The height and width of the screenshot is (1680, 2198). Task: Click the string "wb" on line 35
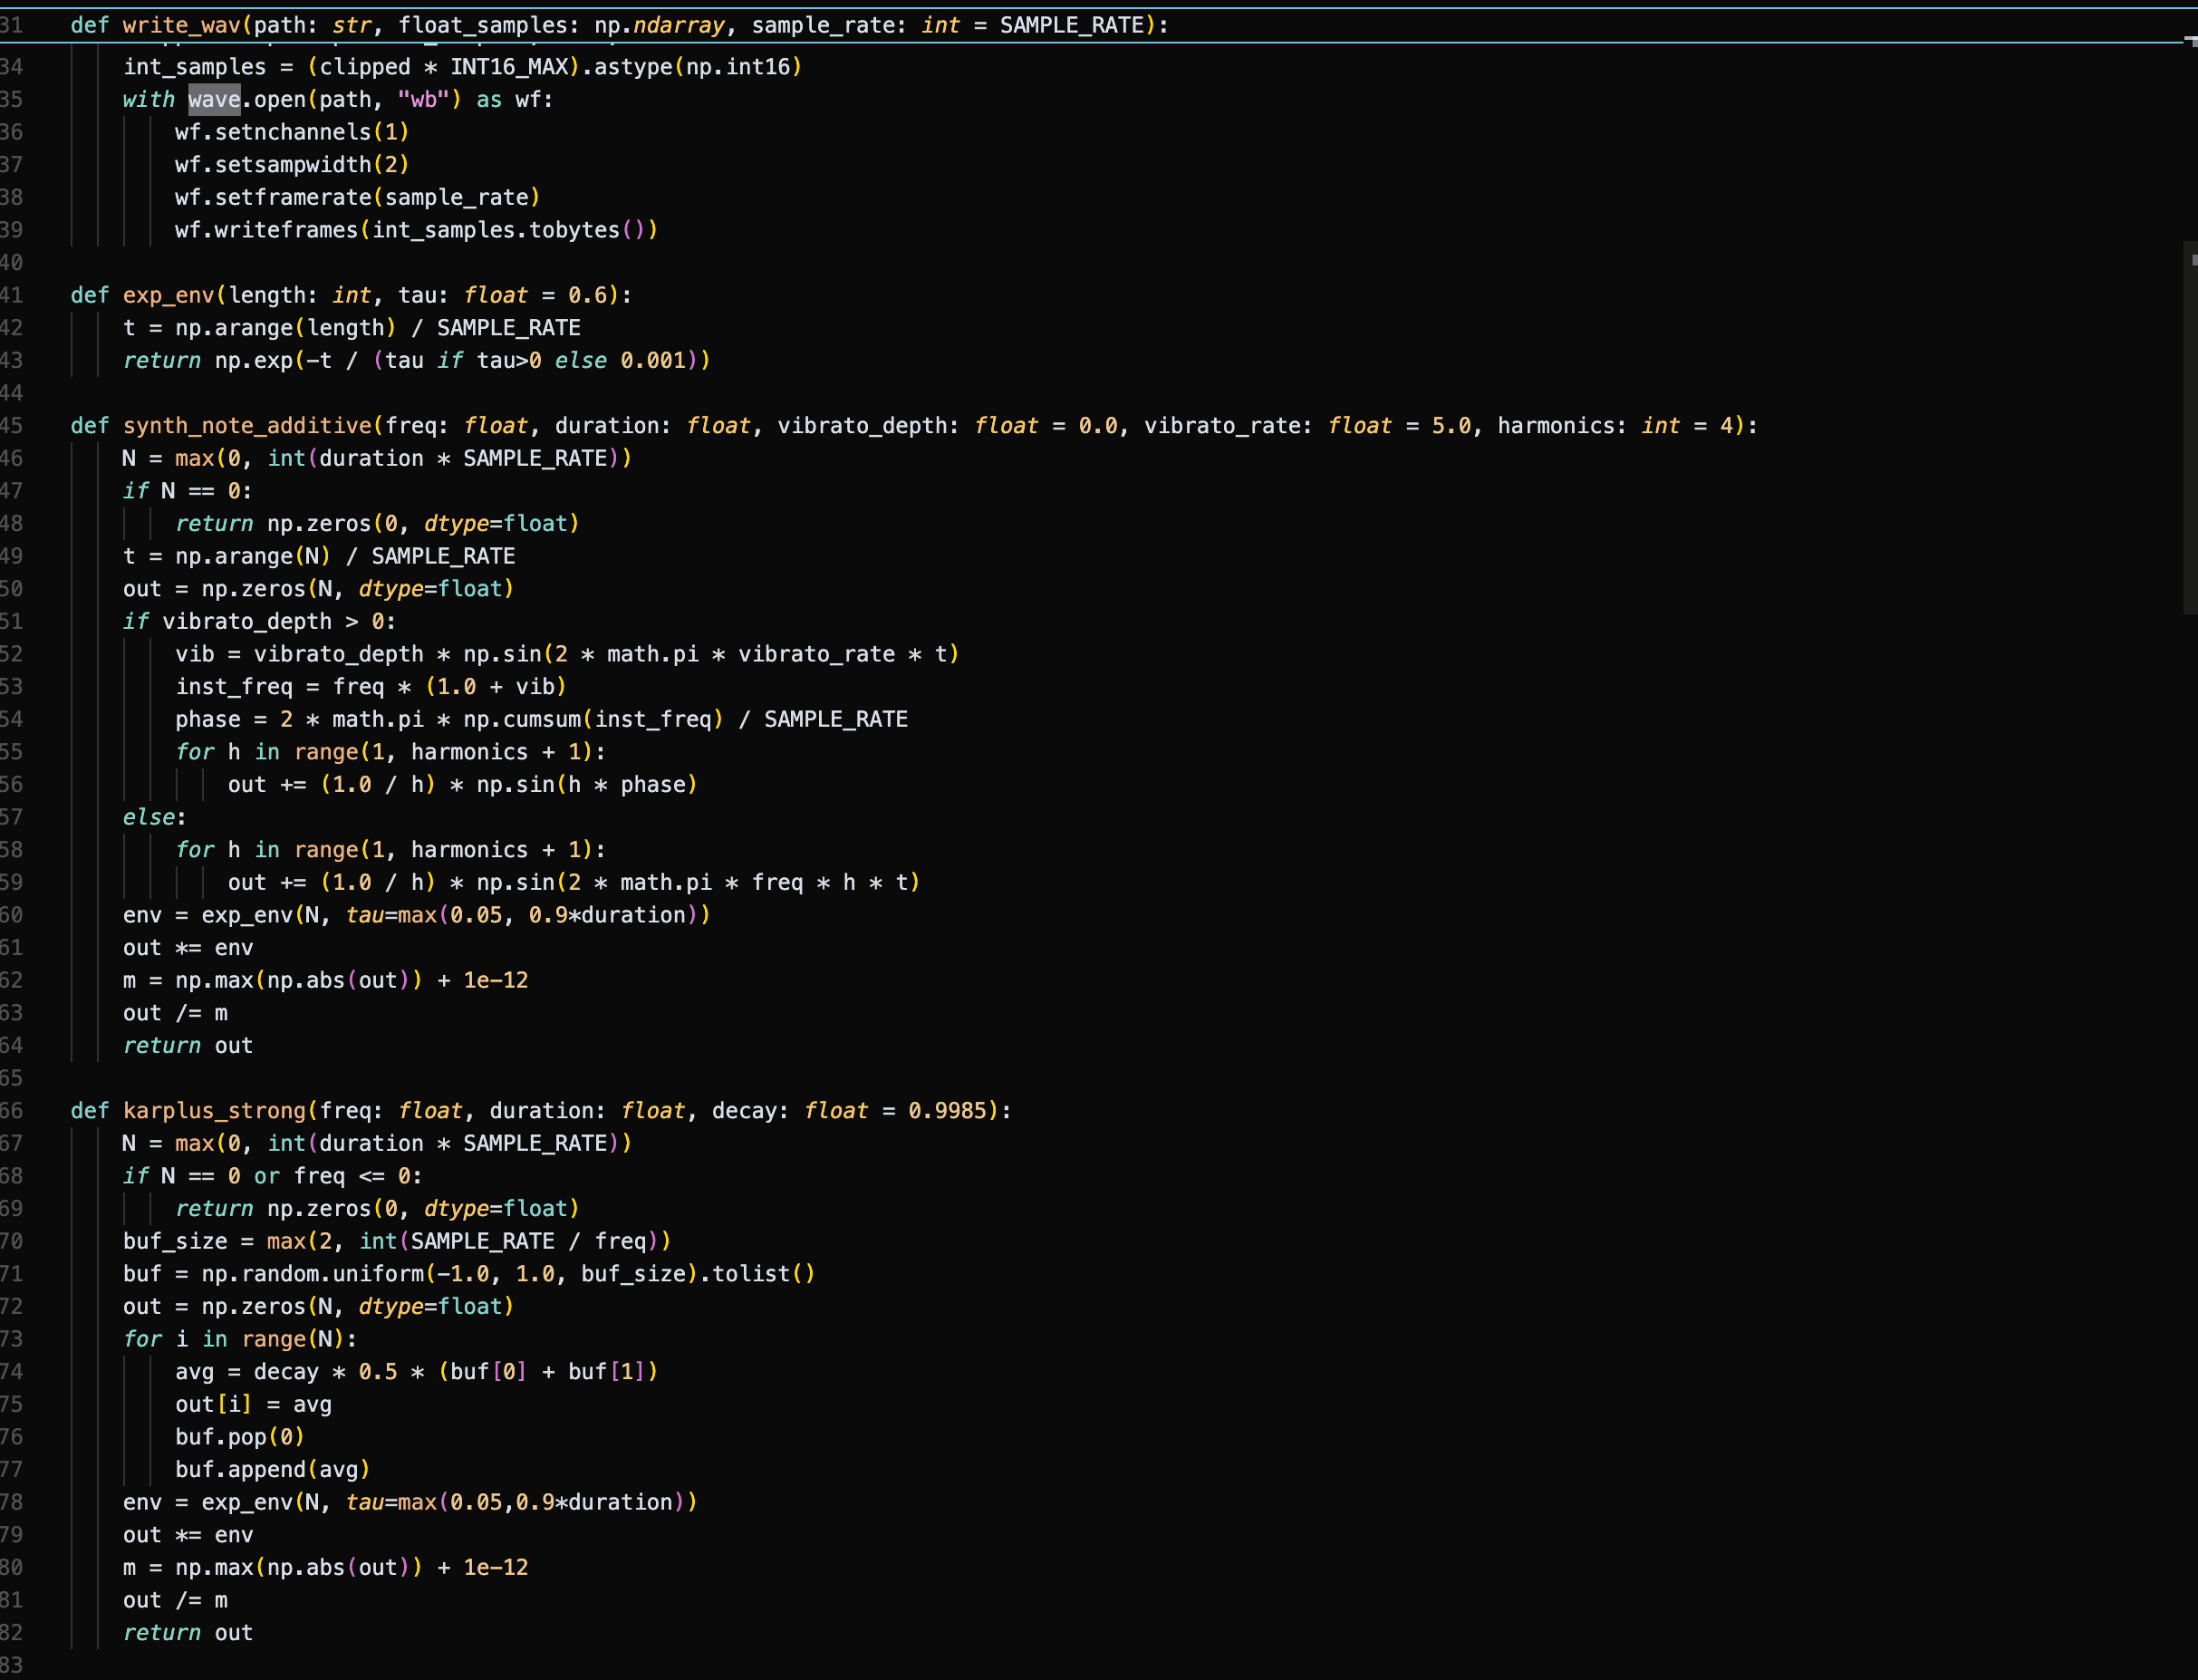424,99
